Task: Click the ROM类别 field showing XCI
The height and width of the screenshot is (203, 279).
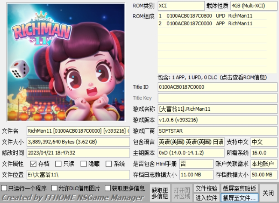Action: [181, 6]
